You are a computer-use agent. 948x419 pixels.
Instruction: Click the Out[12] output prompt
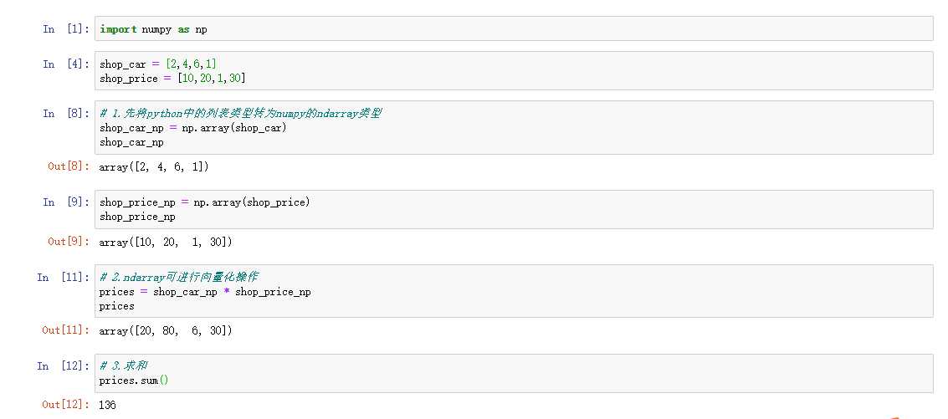(64, 405)
